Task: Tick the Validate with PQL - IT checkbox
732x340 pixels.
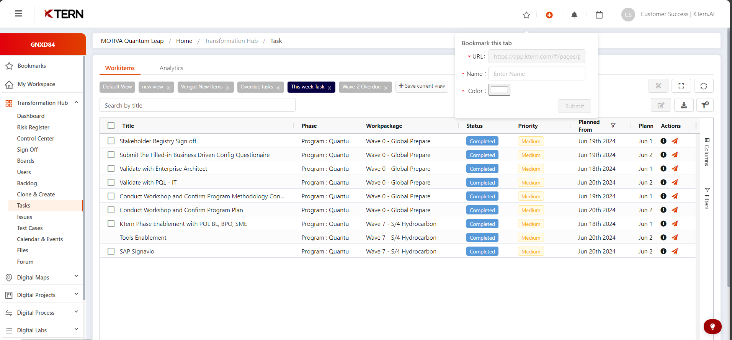Action: (111, 182)
